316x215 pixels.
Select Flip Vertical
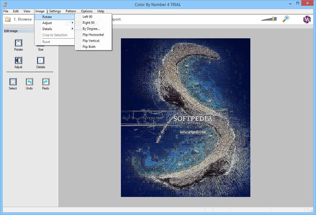[x=93, y=41]
